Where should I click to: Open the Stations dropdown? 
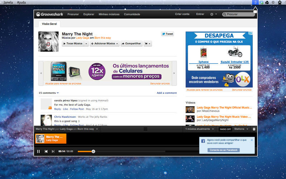(241, 129)
